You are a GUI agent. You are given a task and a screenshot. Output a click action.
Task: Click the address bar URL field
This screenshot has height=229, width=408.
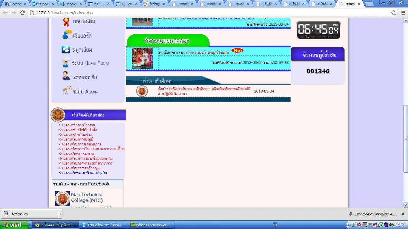click(x=209, y=13)
